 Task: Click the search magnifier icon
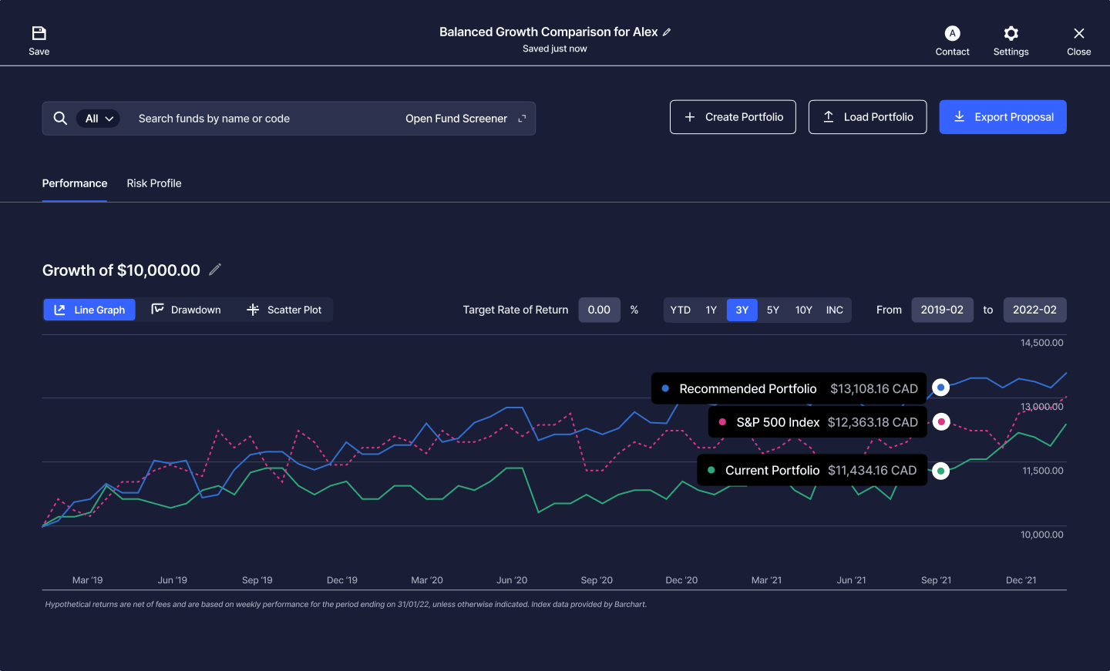point(60,119)
